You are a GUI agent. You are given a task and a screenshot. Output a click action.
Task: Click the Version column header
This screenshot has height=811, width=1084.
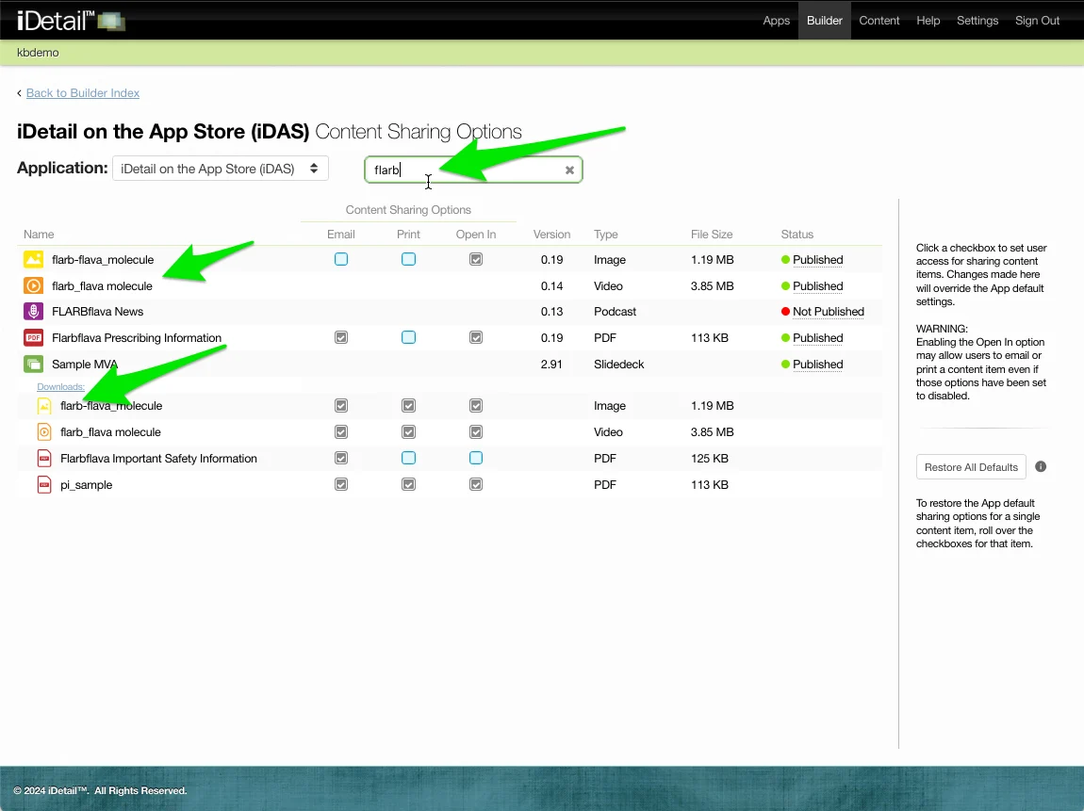tap(551, 235)
